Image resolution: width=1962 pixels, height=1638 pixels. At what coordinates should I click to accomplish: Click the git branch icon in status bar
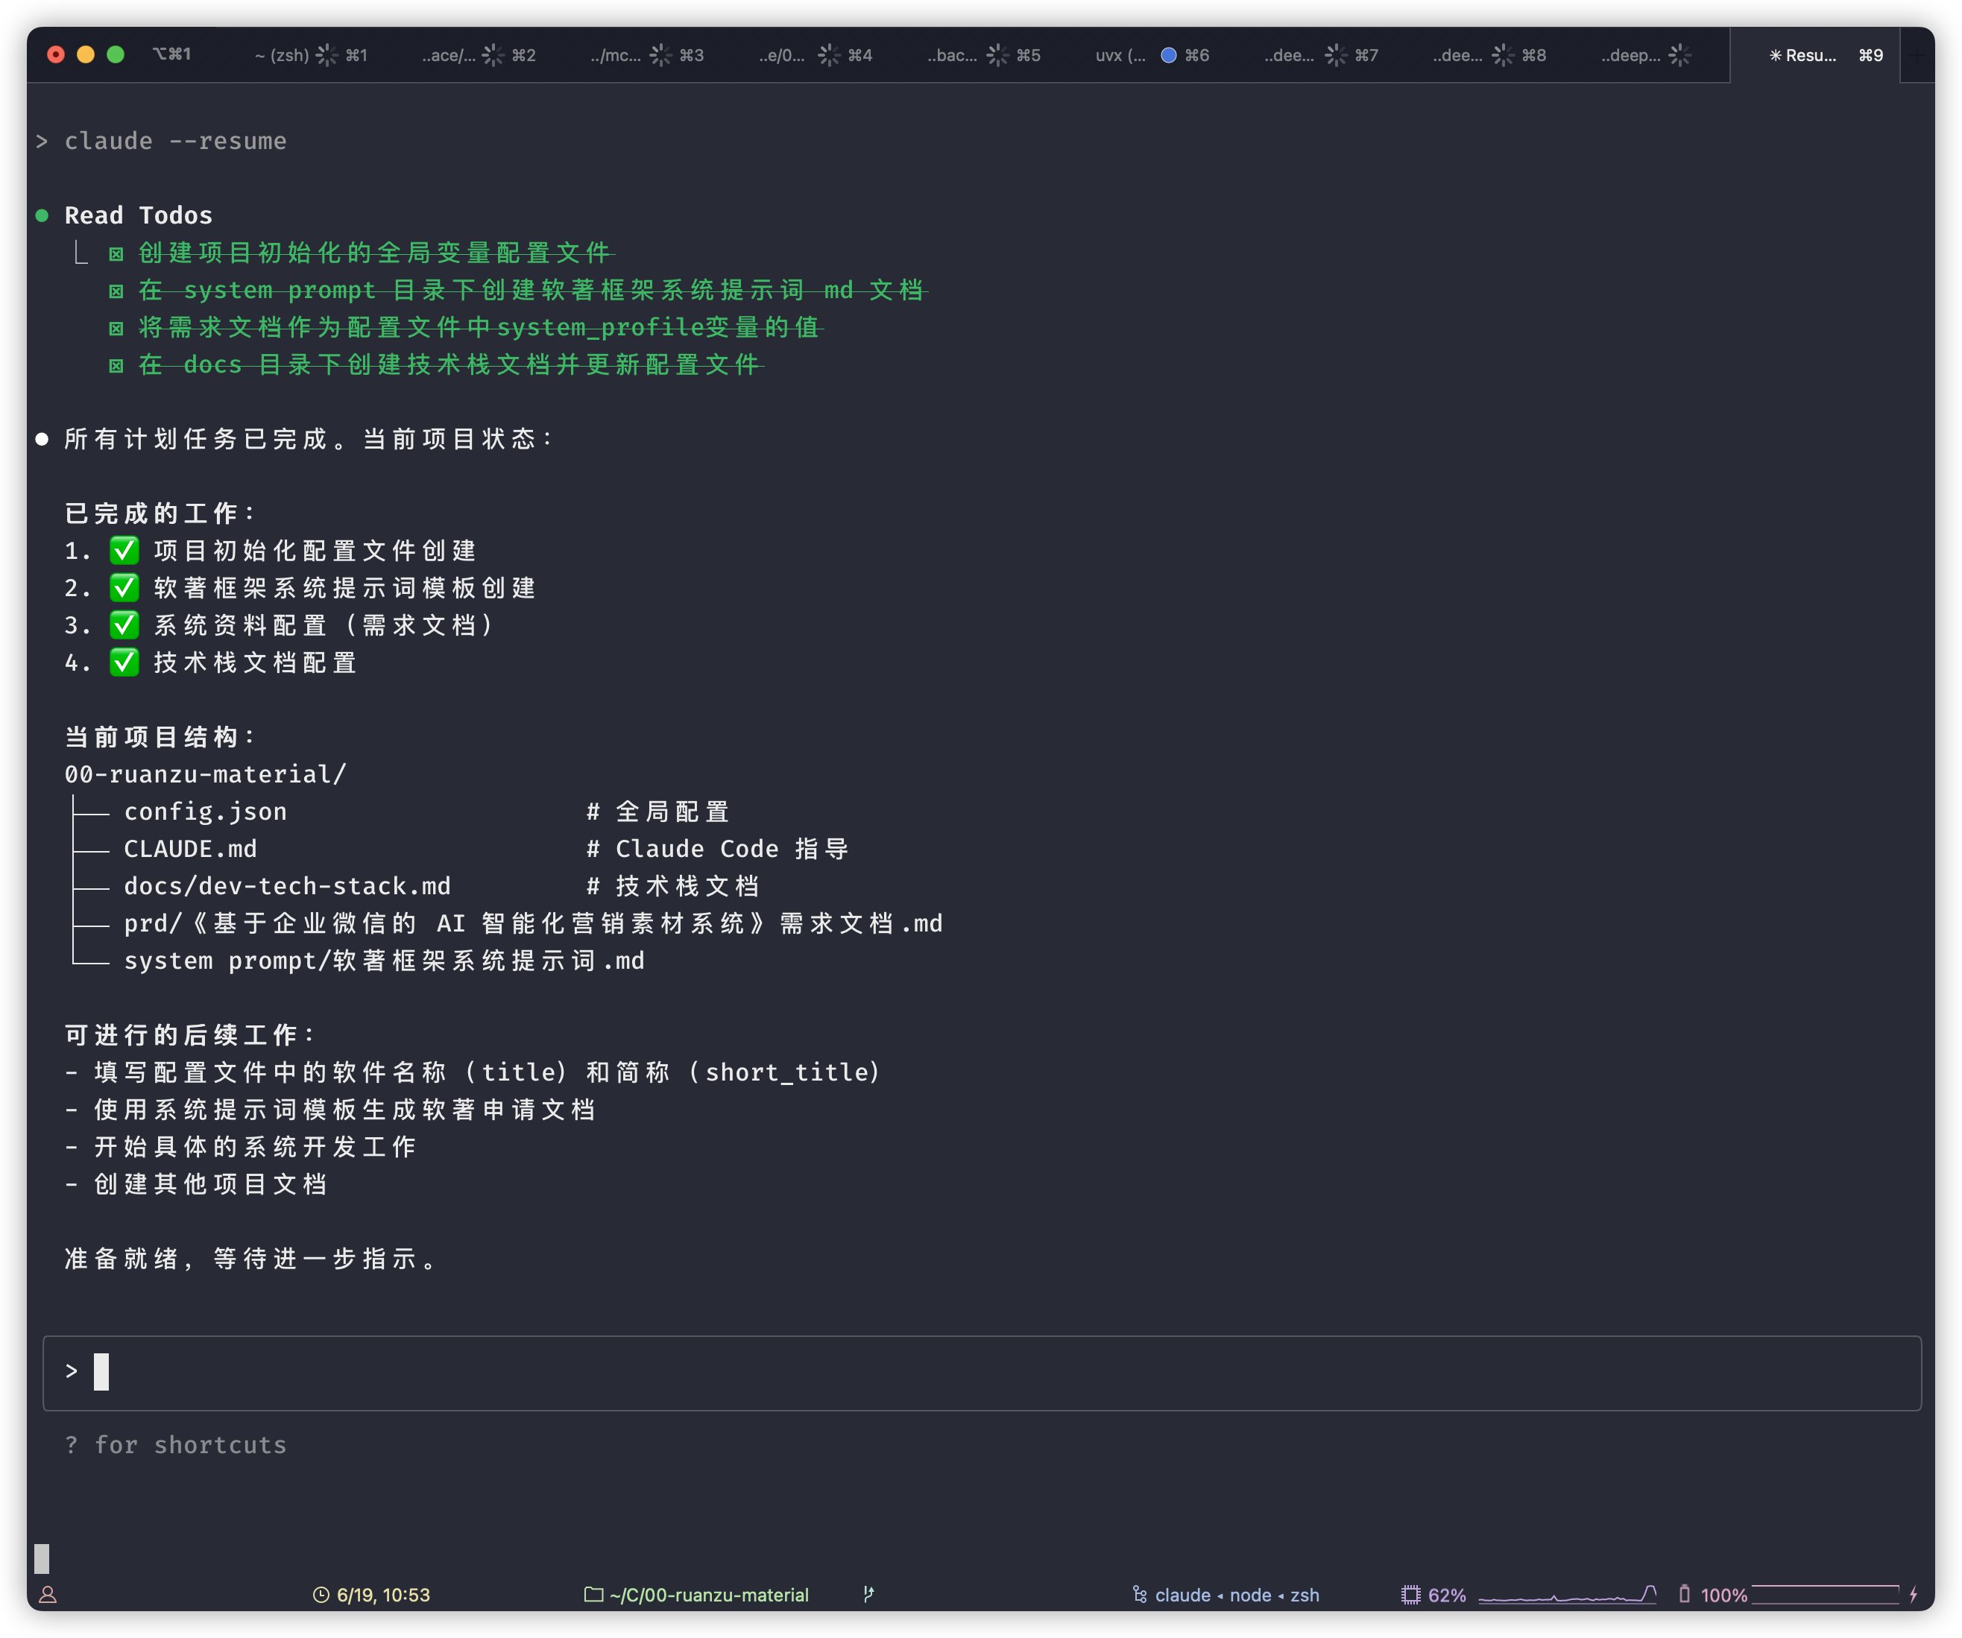pos(869,1594)
